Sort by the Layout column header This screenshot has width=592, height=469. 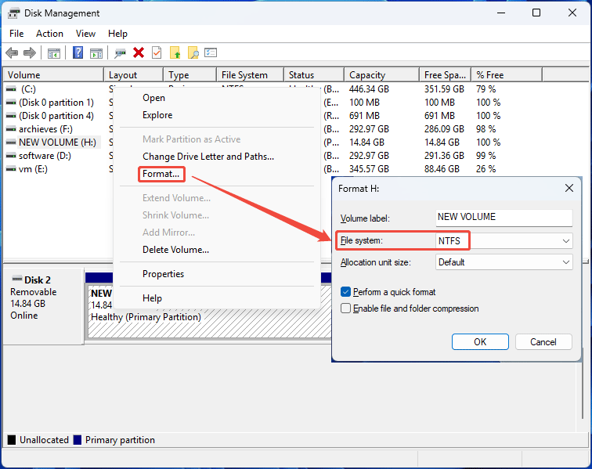[x=134, y=75]
